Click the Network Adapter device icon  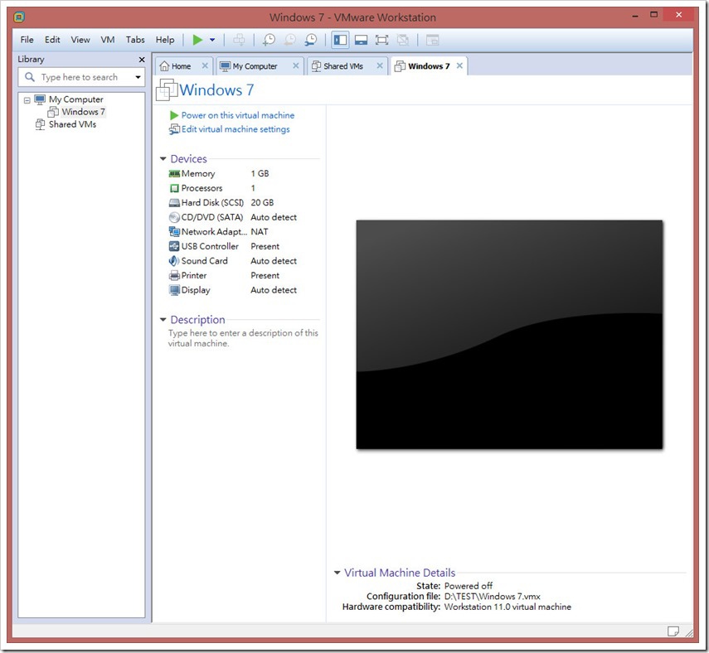coord(174,232)
